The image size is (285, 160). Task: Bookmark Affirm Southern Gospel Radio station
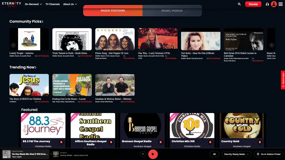pos(111,142)
